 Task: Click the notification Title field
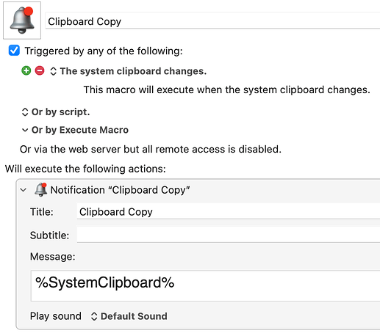[x=229, y=211]
